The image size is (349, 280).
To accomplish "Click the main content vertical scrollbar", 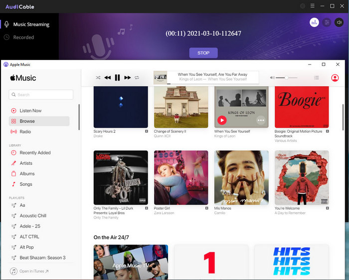I will click(343, 117).
